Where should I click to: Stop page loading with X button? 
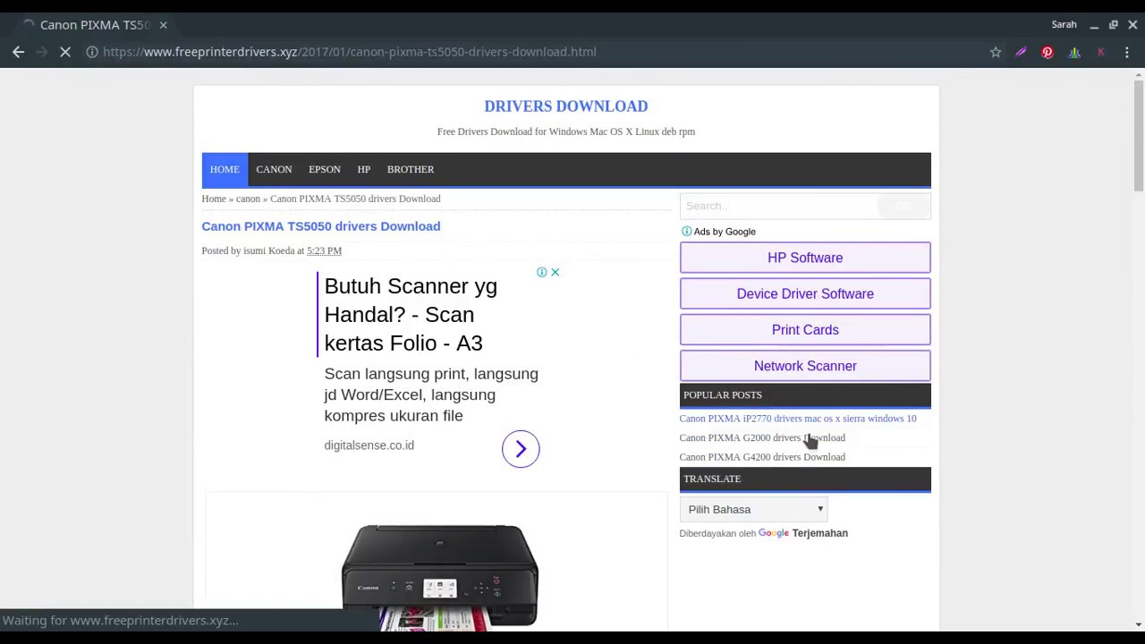[x=65, y=52]
